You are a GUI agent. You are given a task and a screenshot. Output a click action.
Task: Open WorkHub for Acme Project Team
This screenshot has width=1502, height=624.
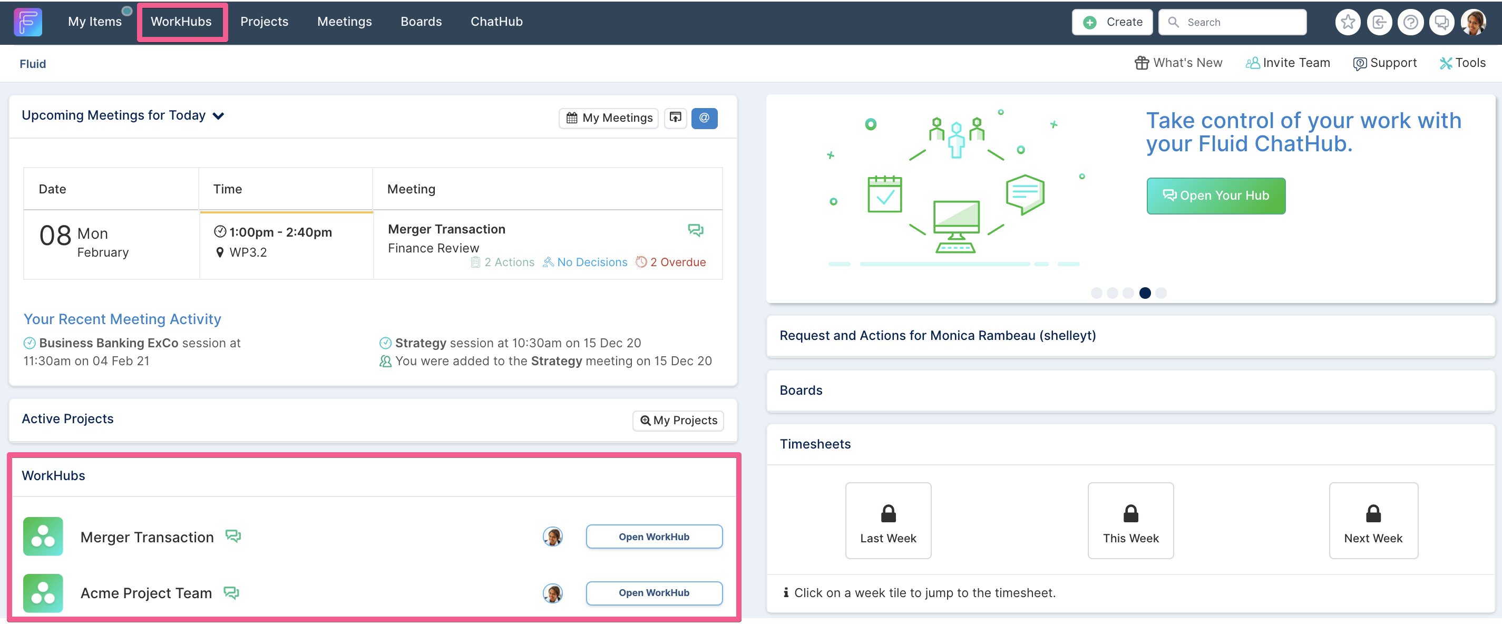point(654,593)
